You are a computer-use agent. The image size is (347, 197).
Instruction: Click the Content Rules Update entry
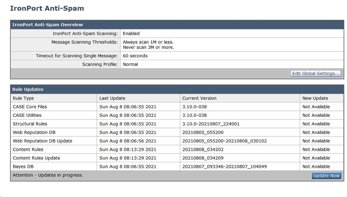[x=36, y=158]
